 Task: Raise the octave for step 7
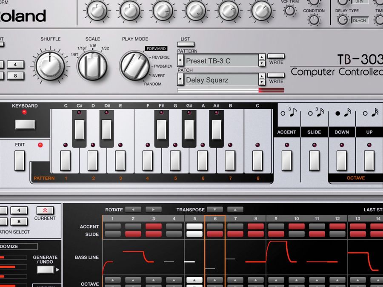pyautogui.click(x=235, y=280)
